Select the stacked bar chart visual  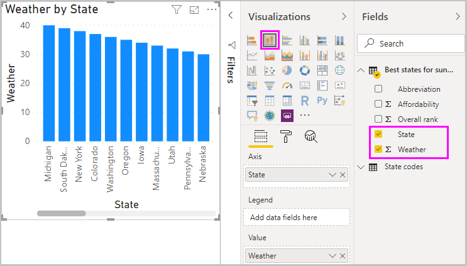[252, 40]
